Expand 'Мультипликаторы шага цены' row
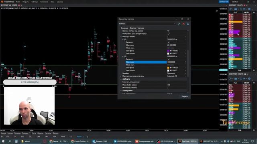Image resolution: width=257 pixels, height=144 pixels. tap(121, 76)
